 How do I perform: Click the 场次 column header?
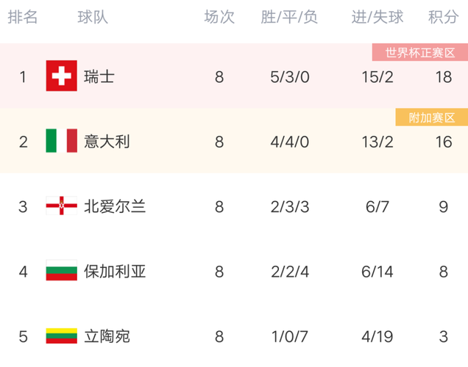[x=219, y=17]
